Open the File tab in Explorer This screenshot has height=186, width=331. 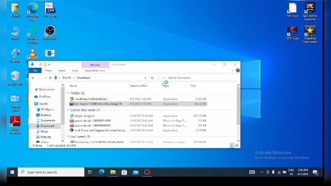35,70
